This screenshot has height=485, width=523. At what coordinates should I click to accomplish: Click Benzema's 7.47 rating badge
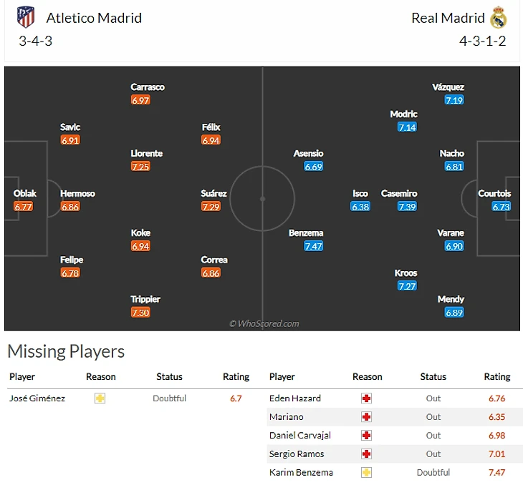(x=313, y=246)
